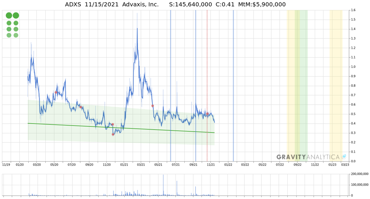Click the 1.0 label on price axis
The width and height of the screenshot is (370, 199).
coord(353,67)
